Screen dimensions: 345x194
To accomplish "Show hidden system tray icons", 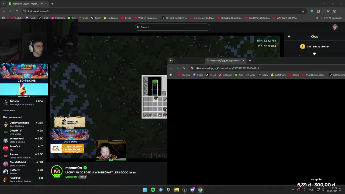I will [293, 190].
